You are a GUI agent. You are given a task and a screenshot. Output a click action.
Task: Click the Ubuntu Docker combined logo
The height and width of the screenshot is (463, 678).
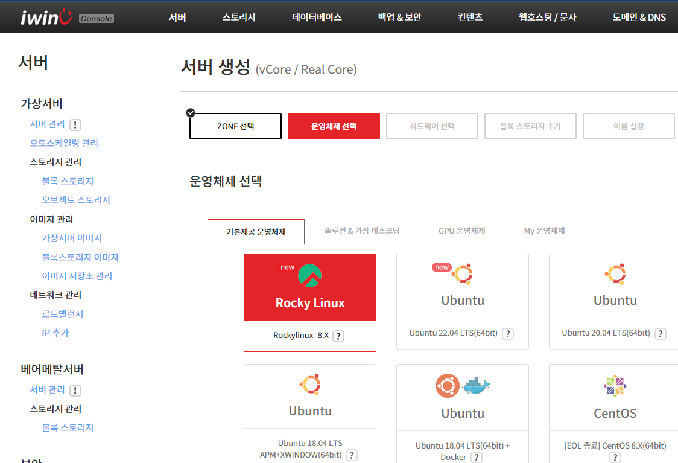click(463, 386)
